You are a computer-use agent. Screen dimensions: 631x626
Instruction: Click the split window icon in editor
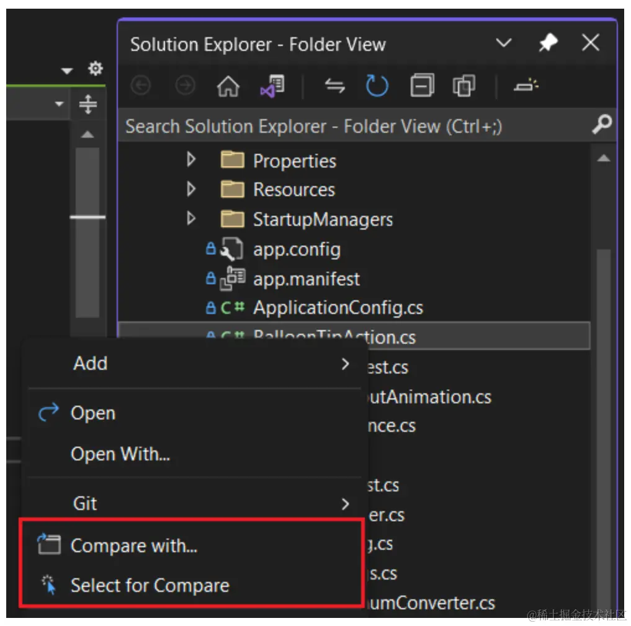(x=87, y=104)
